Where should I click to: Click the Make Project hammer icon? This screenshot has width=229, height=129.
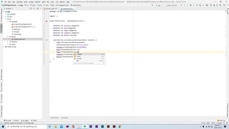click(x=152, y=5)
